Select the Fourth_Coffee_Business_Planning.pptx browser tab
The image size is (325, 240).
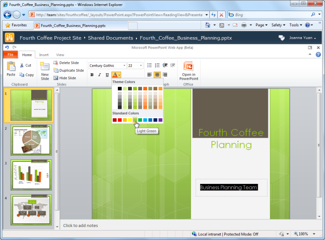coord(81,25)
